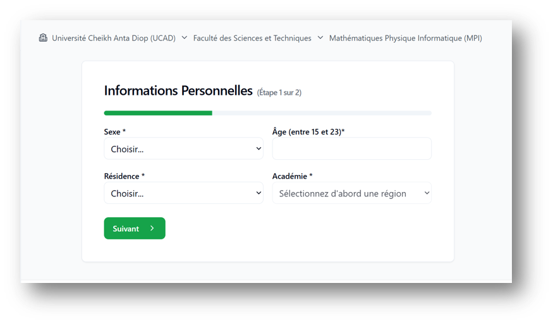Image resolution: width=553 pixels, height=324 pixels.
Task: Select Mathématiques Physique Informatique (MPI) breadcrumb
Action: click(405, 38)
